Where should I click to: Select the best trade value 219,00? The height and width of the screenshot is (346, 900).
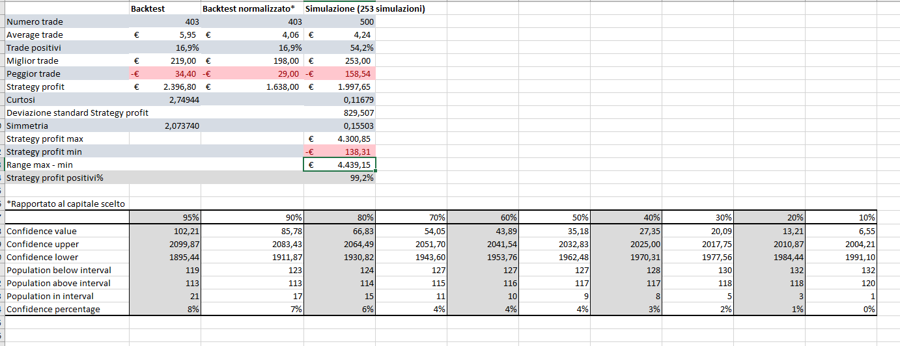(x=165, y=61)
